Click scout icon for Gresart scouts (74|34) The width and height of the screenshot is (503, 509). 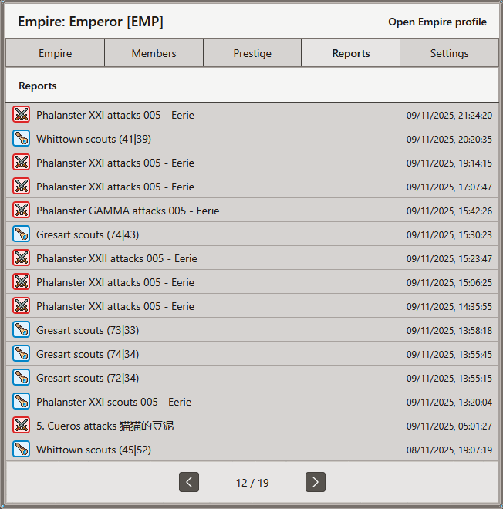coord(22,353)
